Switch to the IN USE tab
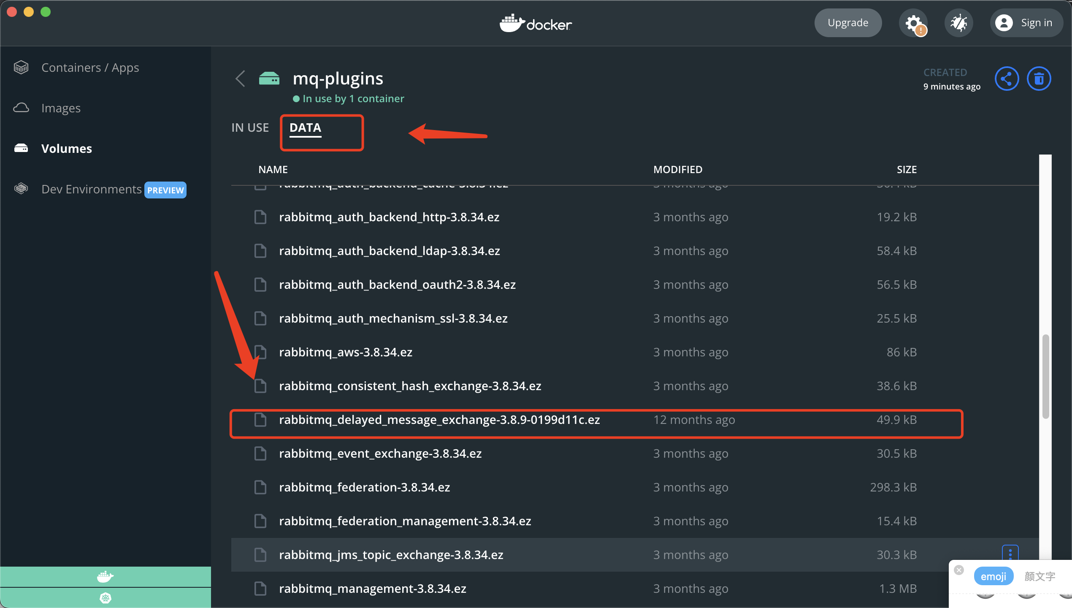 coord(250,127)
